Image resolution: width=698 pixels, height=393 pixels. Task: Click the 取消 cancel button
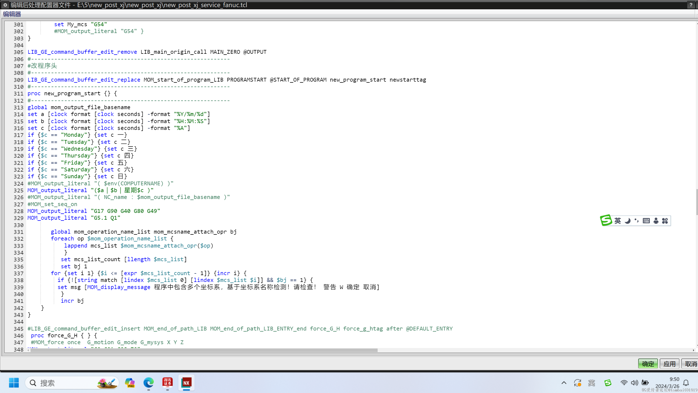[x=690, y=364]
